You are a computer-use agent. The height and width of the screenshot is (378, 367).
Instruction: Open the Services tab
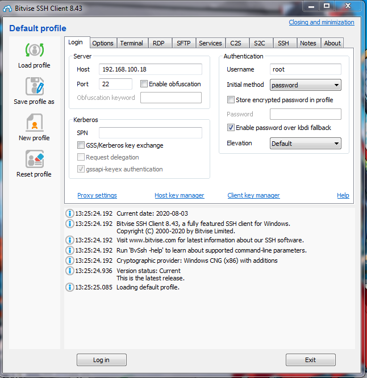coord(210,43)
